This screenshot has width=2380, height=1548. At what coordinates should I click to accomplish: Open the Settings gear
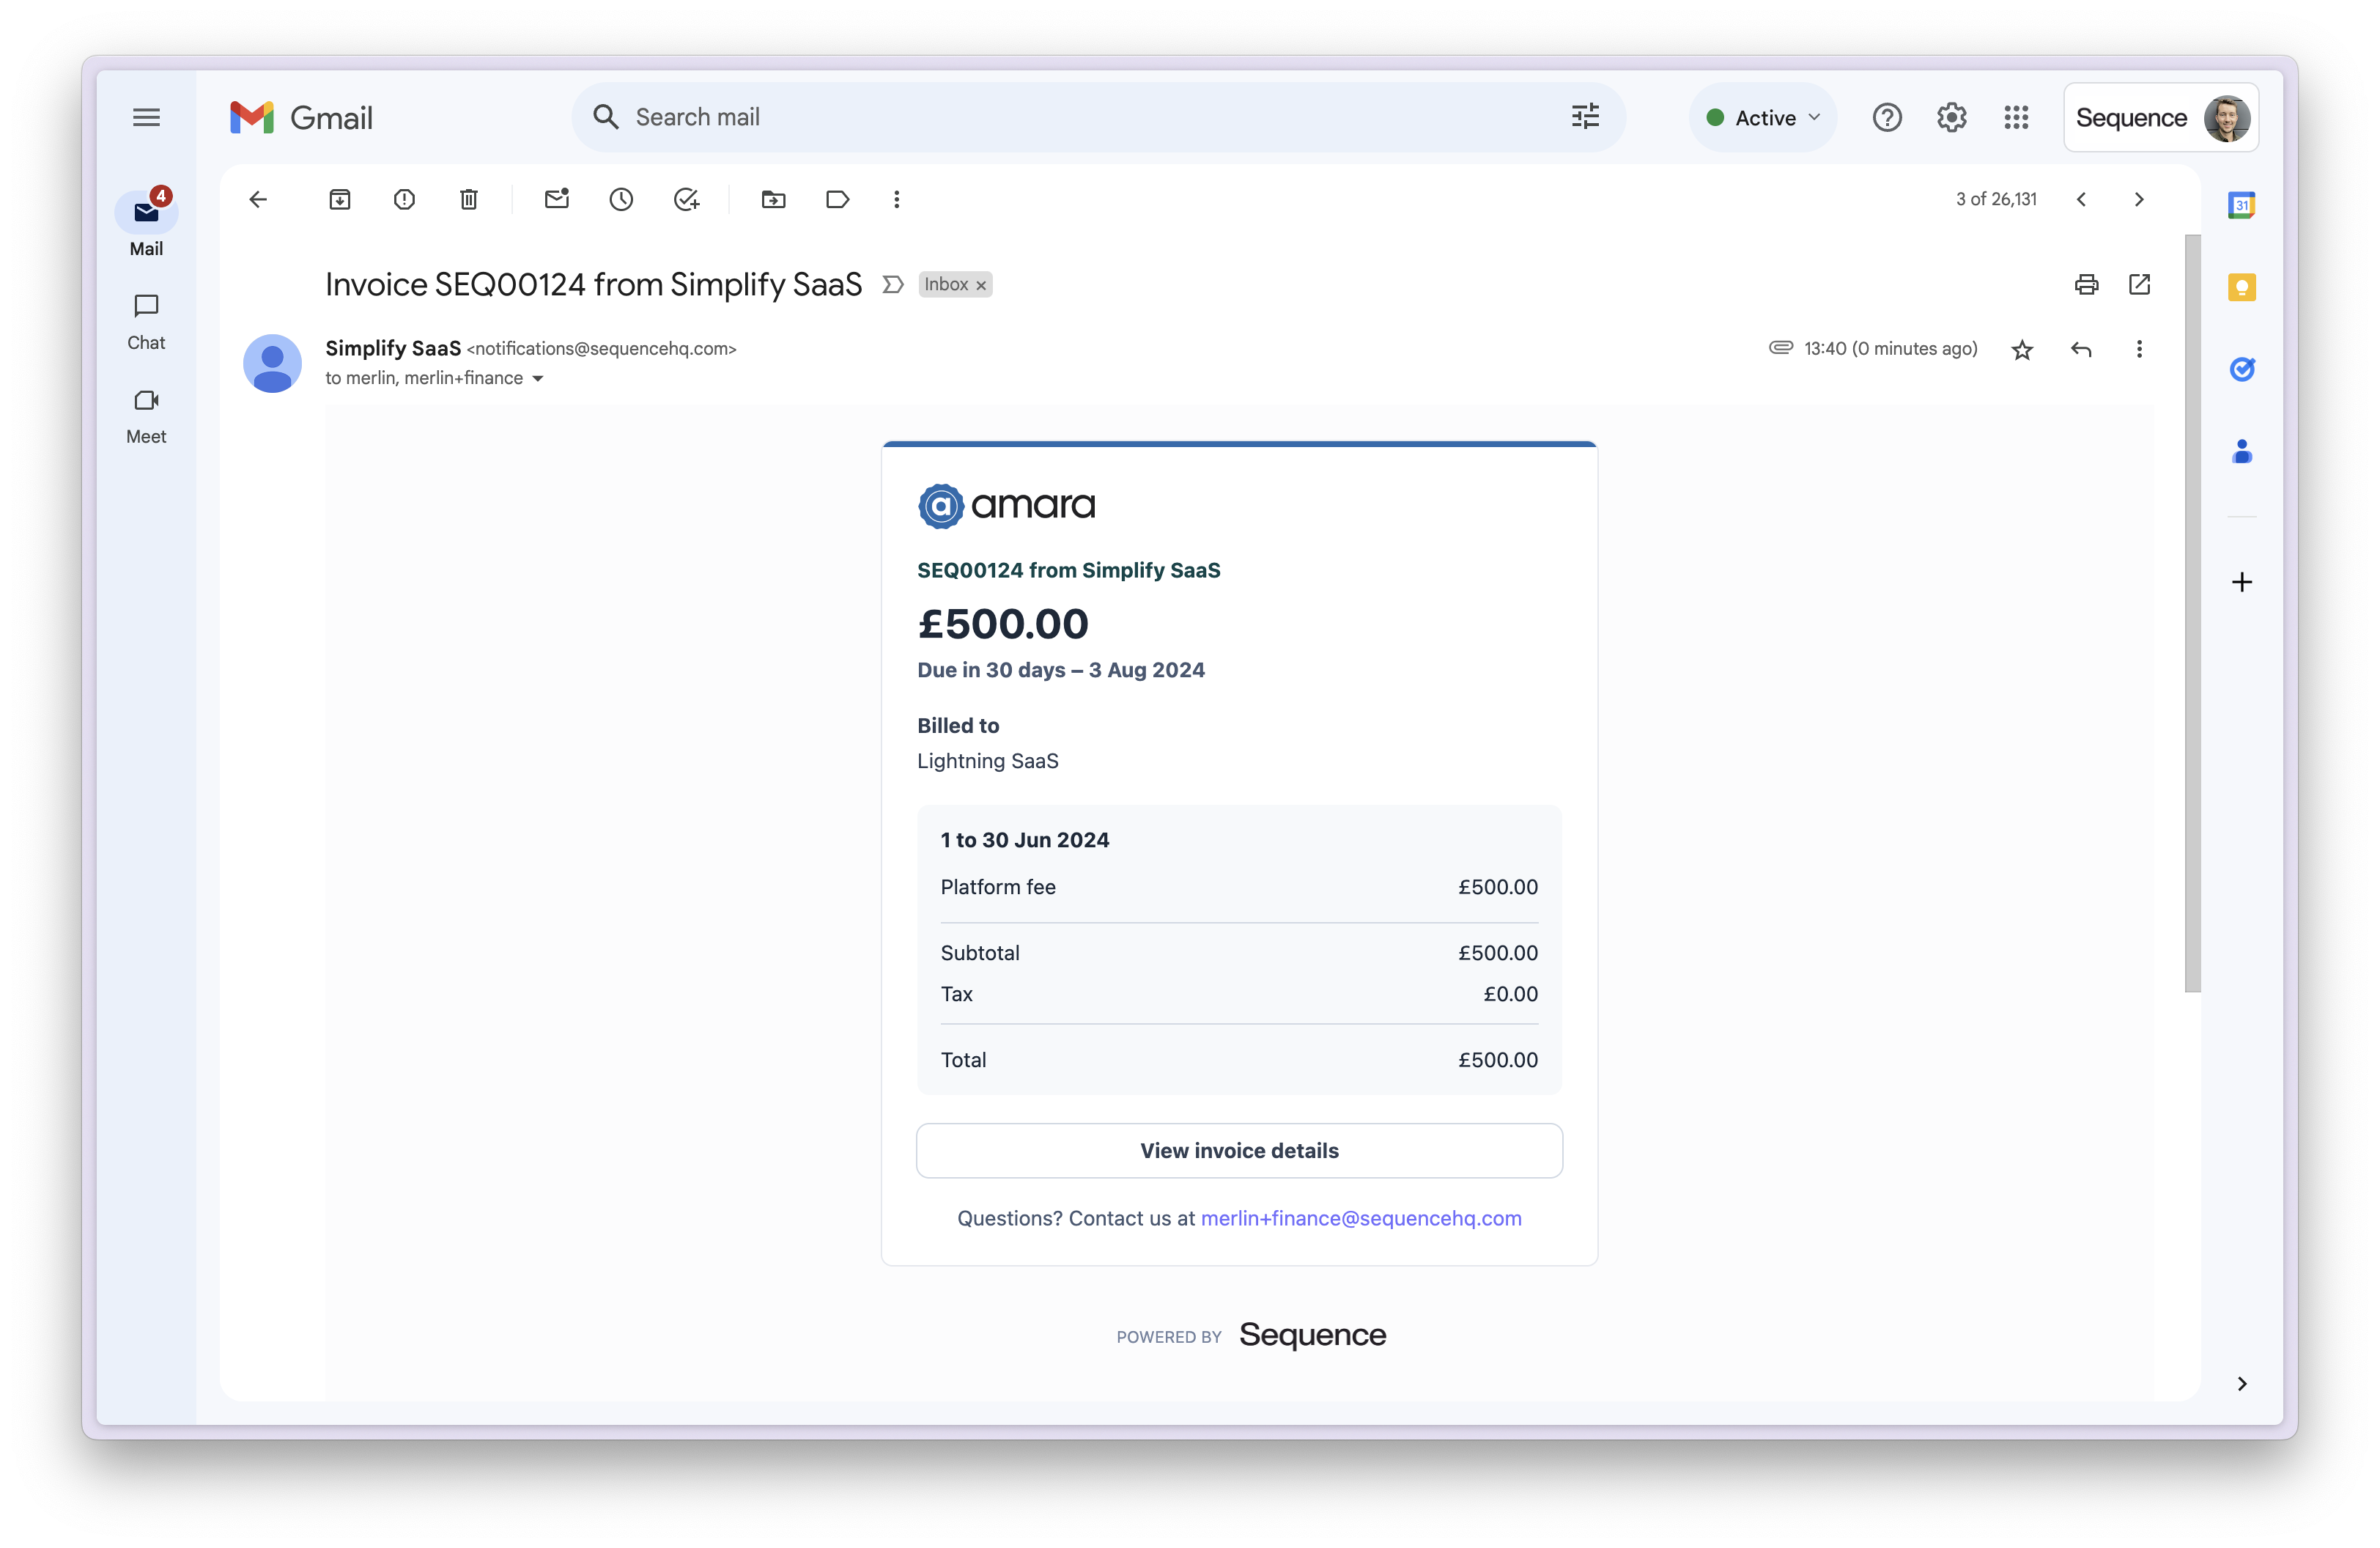pyautogui.click(x=1952, y=117)
